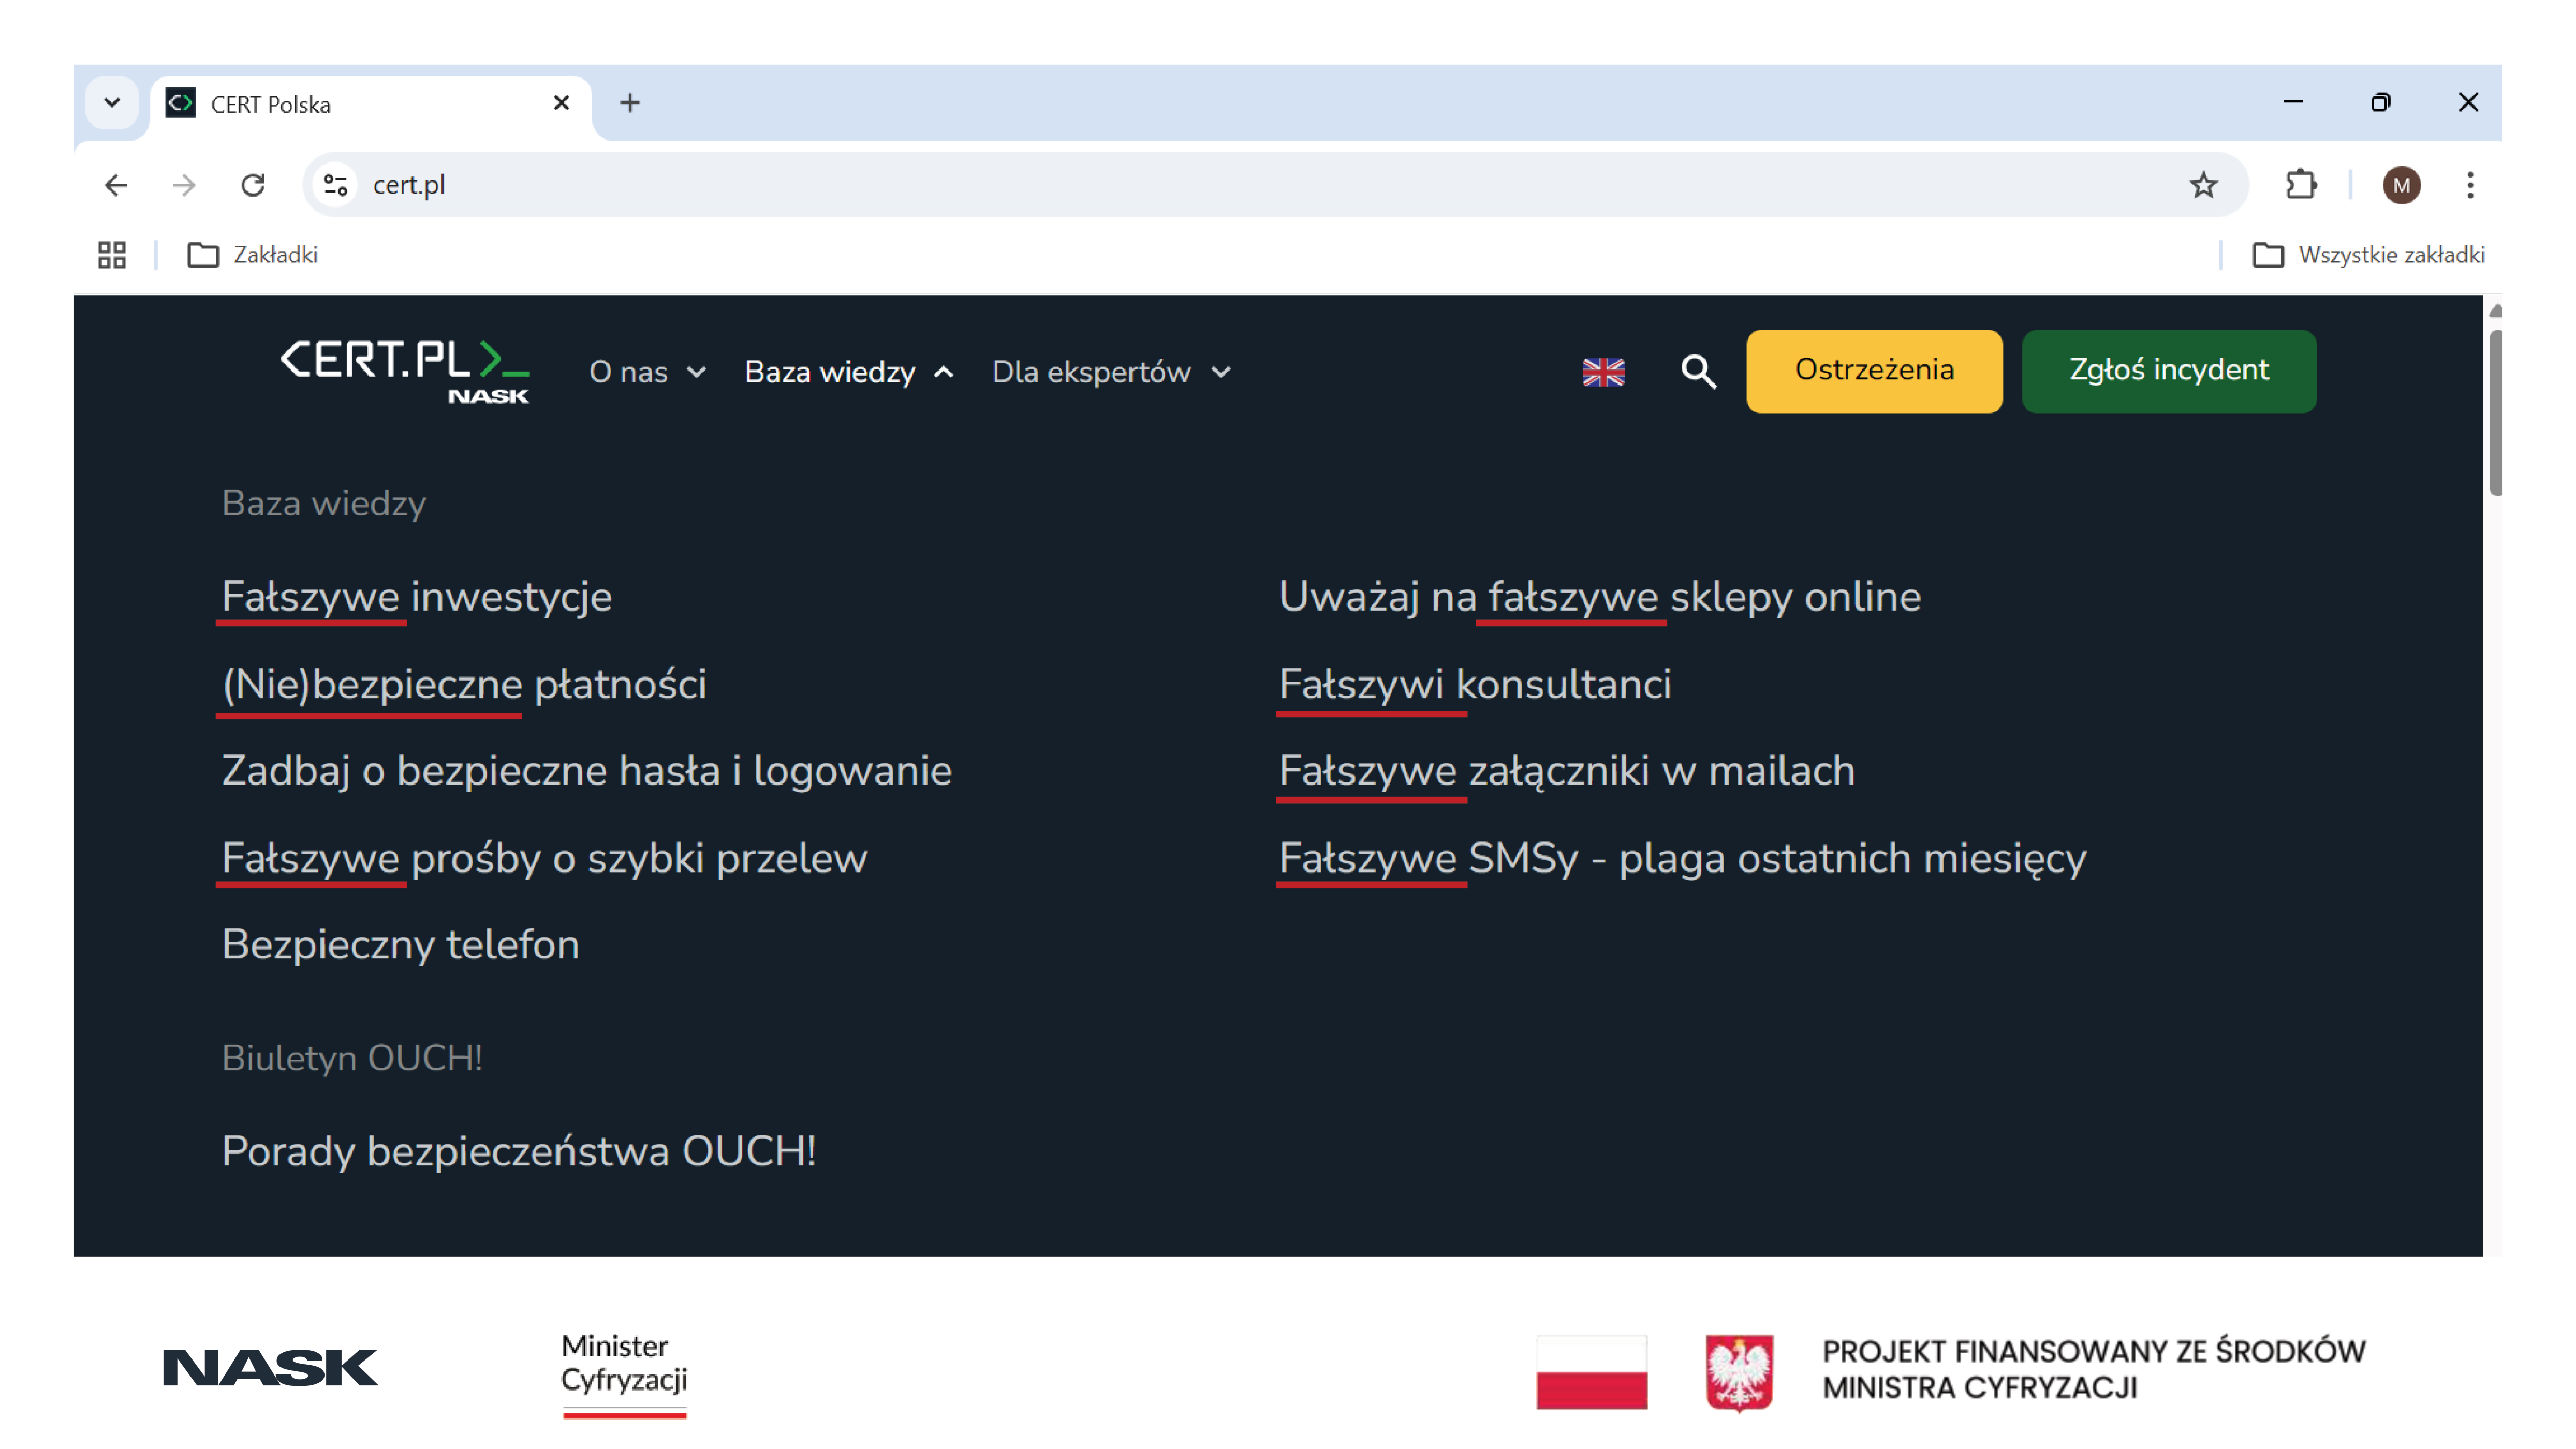The image size is (2576, 1449).
Task: Close the CERT Polska tab
Action: coord(561,103)
